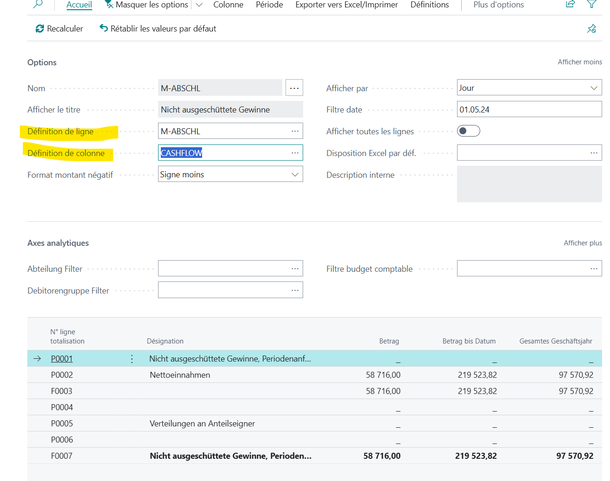Open lookup for Définition de colonne field
This screenshot has height=481, width=610.
(x=295, y=153)
